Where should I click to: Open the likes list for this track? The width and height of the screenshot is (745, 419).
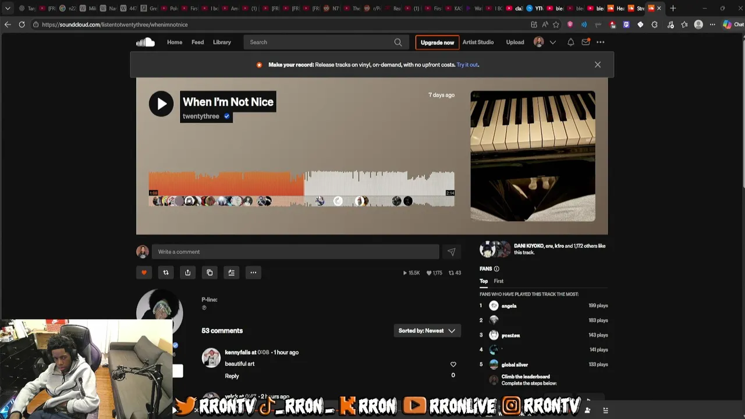(x=559, y=249)
